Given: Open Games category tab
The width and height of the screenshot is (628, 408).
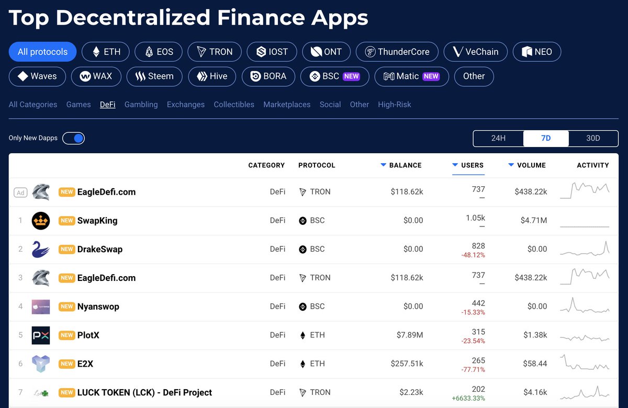Looking at the screenshot, I should pyautogui.click(x=78, y=105).
